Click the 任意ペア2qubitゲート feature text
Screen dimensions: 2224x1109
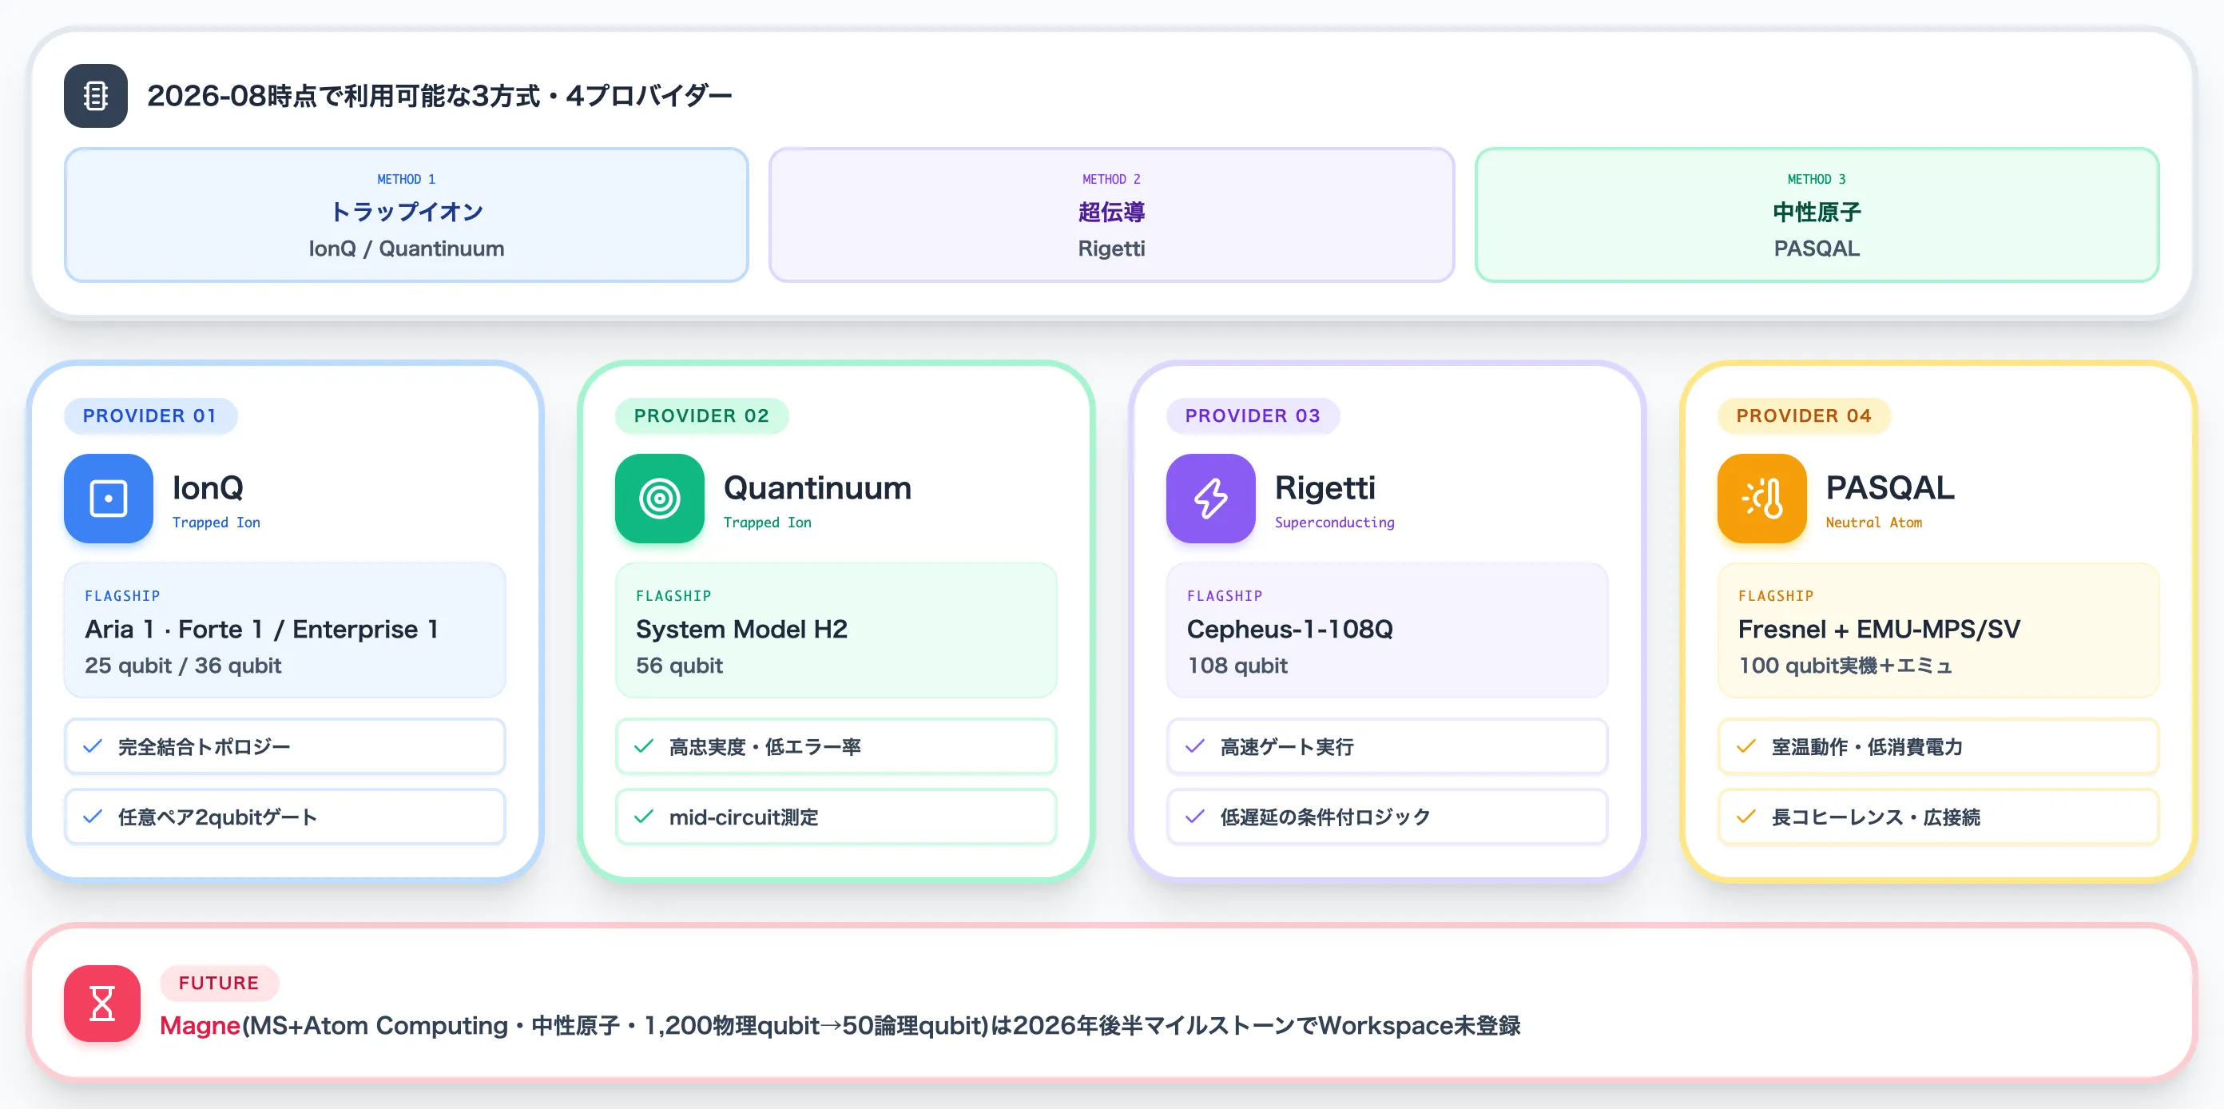[x=217, y=817]
